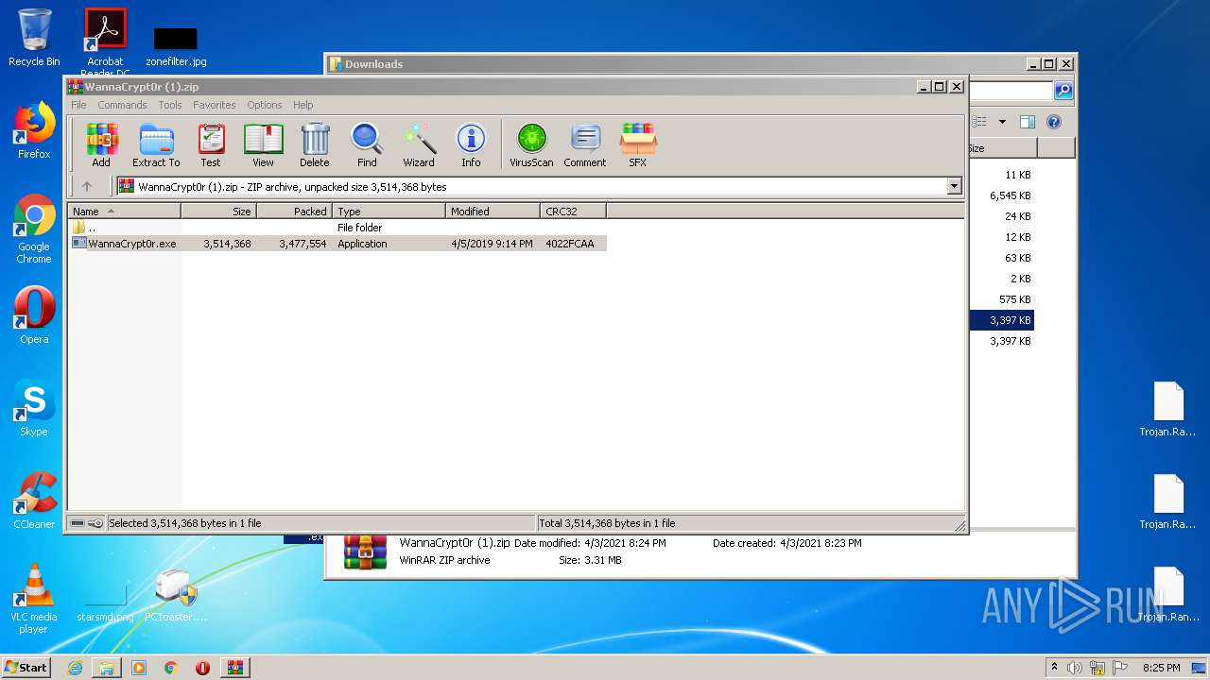Click the Extract To toolbar icon
Screen dimensions: 1210x680
156,145
